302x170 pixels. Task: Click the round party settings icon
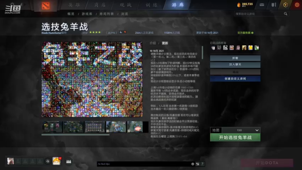pyautogui.click(x=48, y=161)
